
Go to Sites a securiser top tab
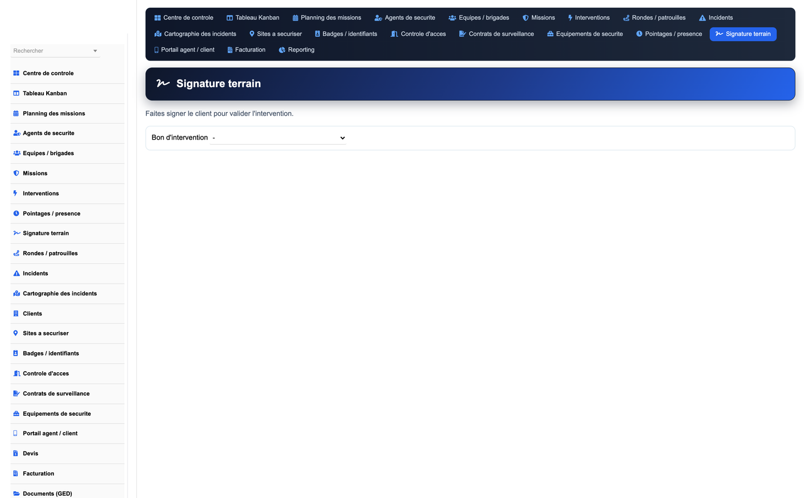[275, 34]
